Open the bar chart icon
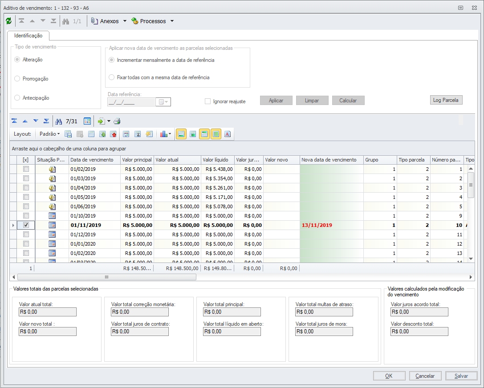Screen dimensions: 484x388 pyautogui.click(x=163, y=134)
